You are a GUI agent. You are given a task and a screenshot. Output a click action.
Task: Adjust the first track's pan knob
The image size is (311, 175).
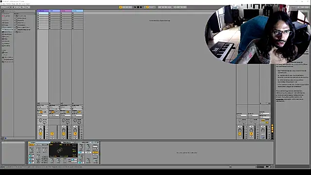coord(40,130)
